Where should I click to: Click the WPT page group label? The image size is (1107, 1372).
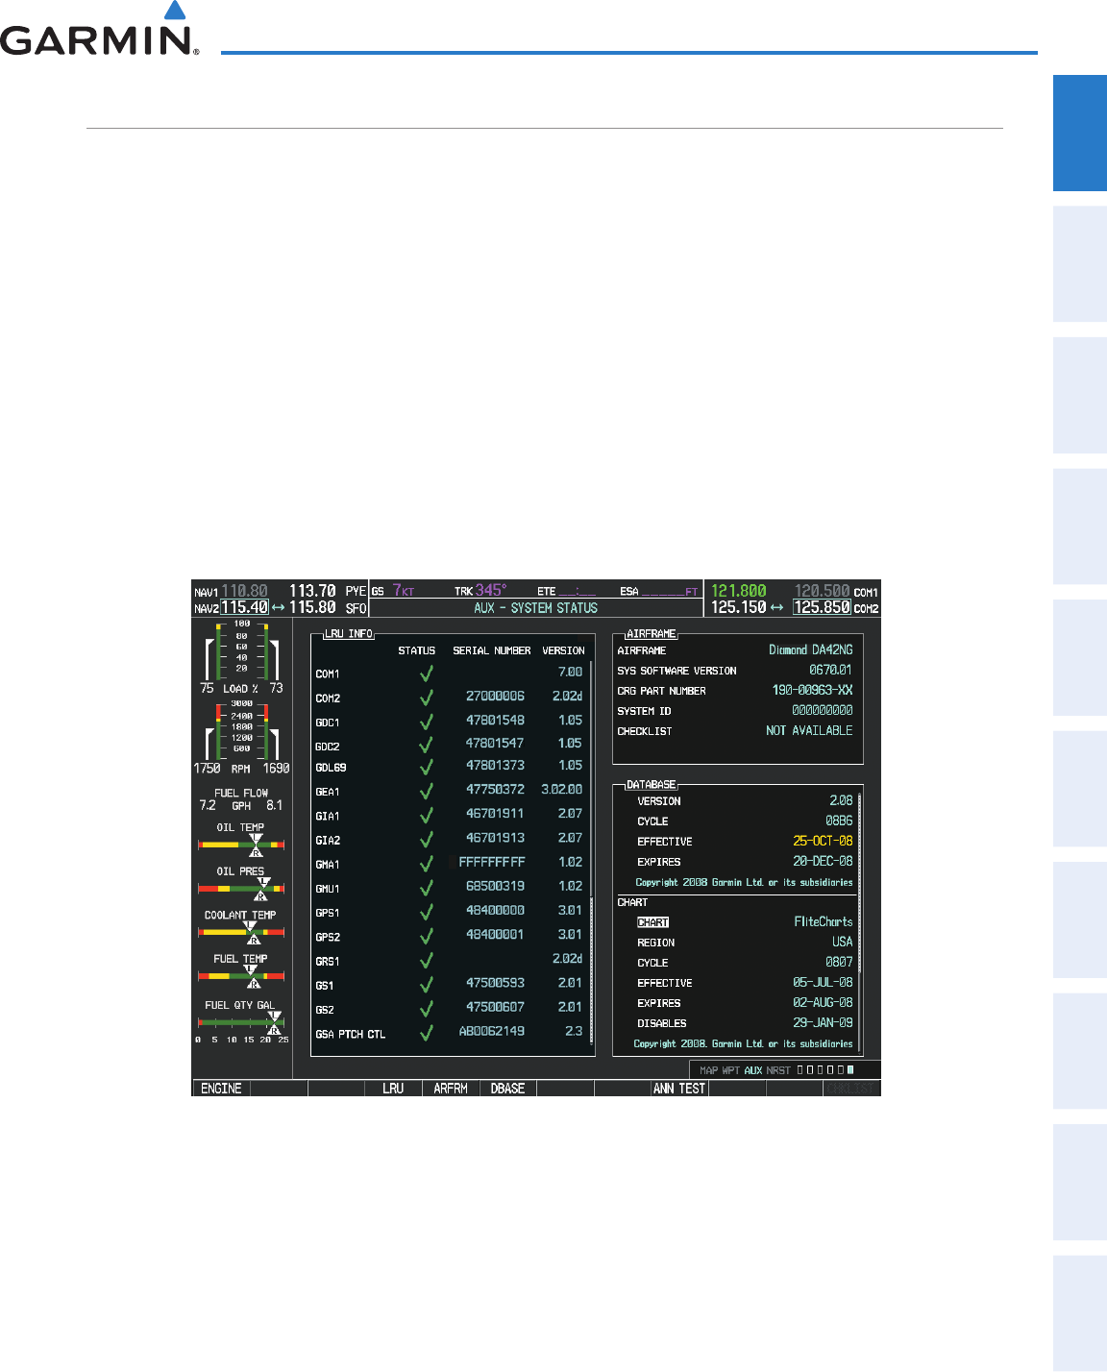[x=731, y=1070]
